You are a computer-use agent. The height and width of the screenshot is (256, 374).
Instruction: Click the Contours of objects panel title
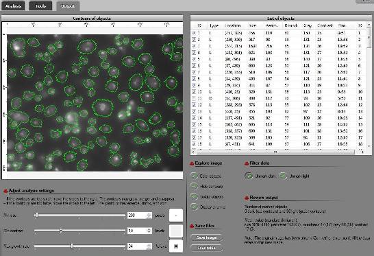(92, 18)
